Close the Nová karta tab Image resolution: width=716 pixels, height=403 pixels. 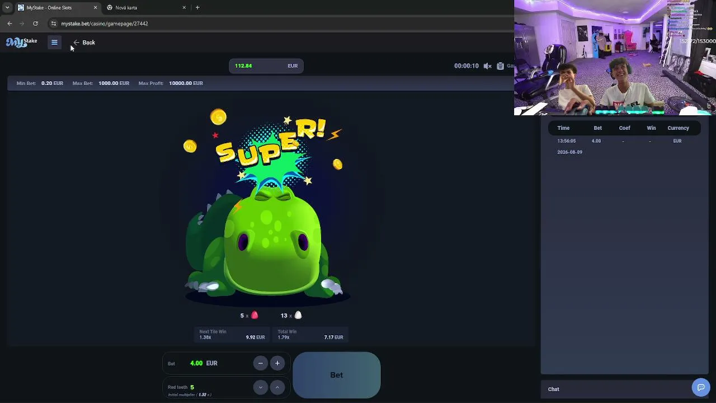point(184,8)
